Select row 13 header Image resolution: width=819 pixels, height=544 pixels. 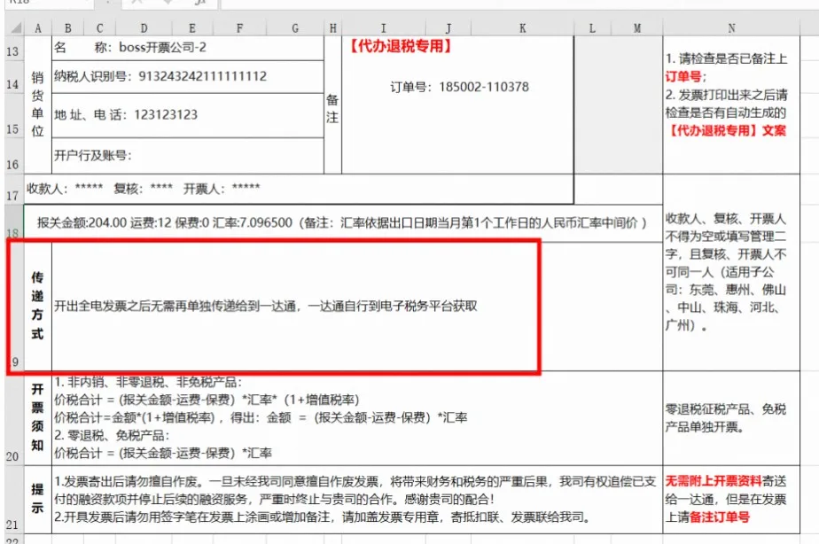pyautogui.click(x=12, y=48)
